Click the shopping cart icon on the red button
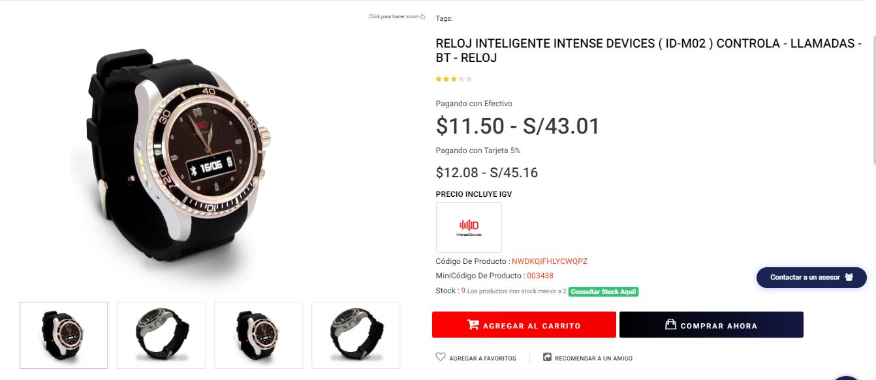Image resolution: width=876 pixels, height=380 pixels. (x=473, y=325)
